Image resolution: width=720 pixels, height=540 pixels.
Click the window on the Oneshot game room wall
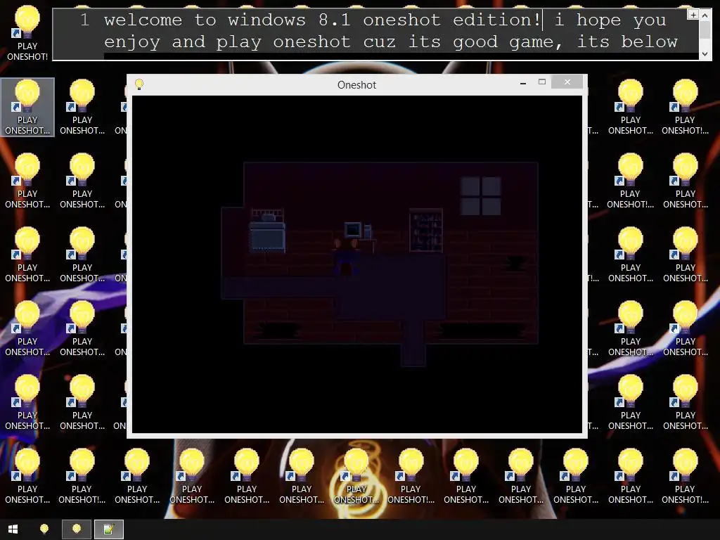(x=481, y=196)
